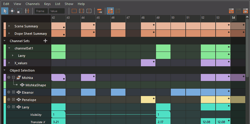The width and height of the screenshot is (250, 124).
Task: Collapse the channelSet1 group
Action: (9, 48)
